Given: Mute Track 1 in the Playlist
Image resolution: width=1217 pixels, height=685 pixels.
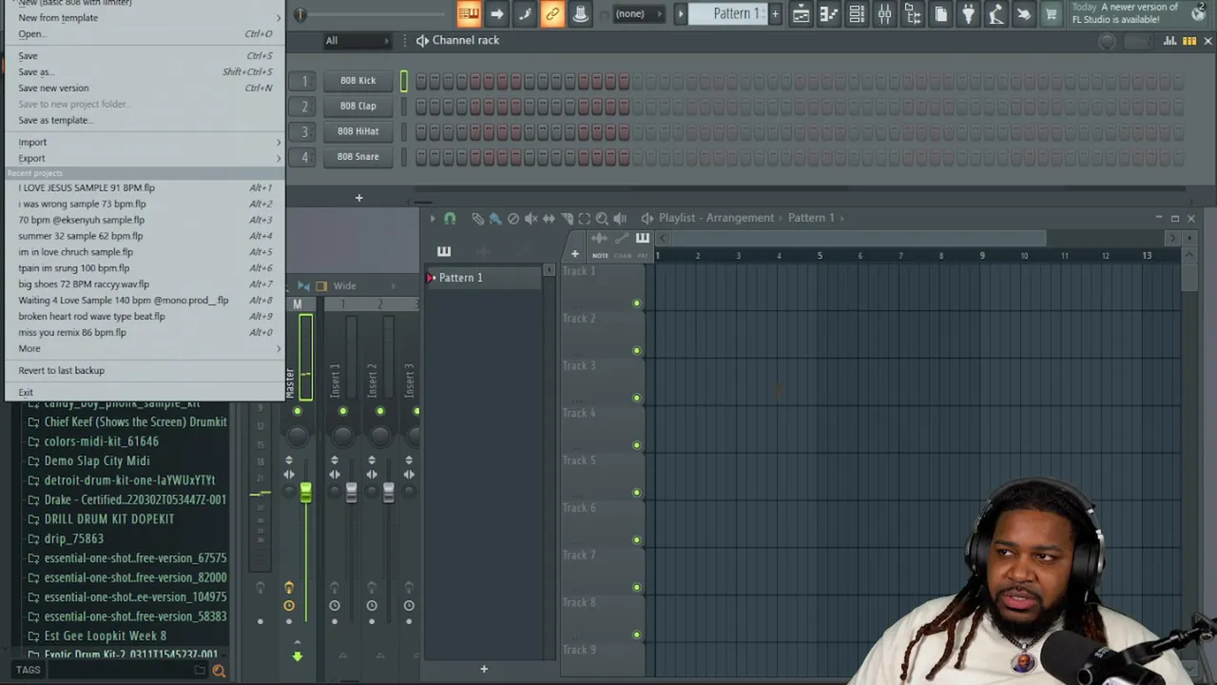Looking at the screenshot, I should pos(636,303).
